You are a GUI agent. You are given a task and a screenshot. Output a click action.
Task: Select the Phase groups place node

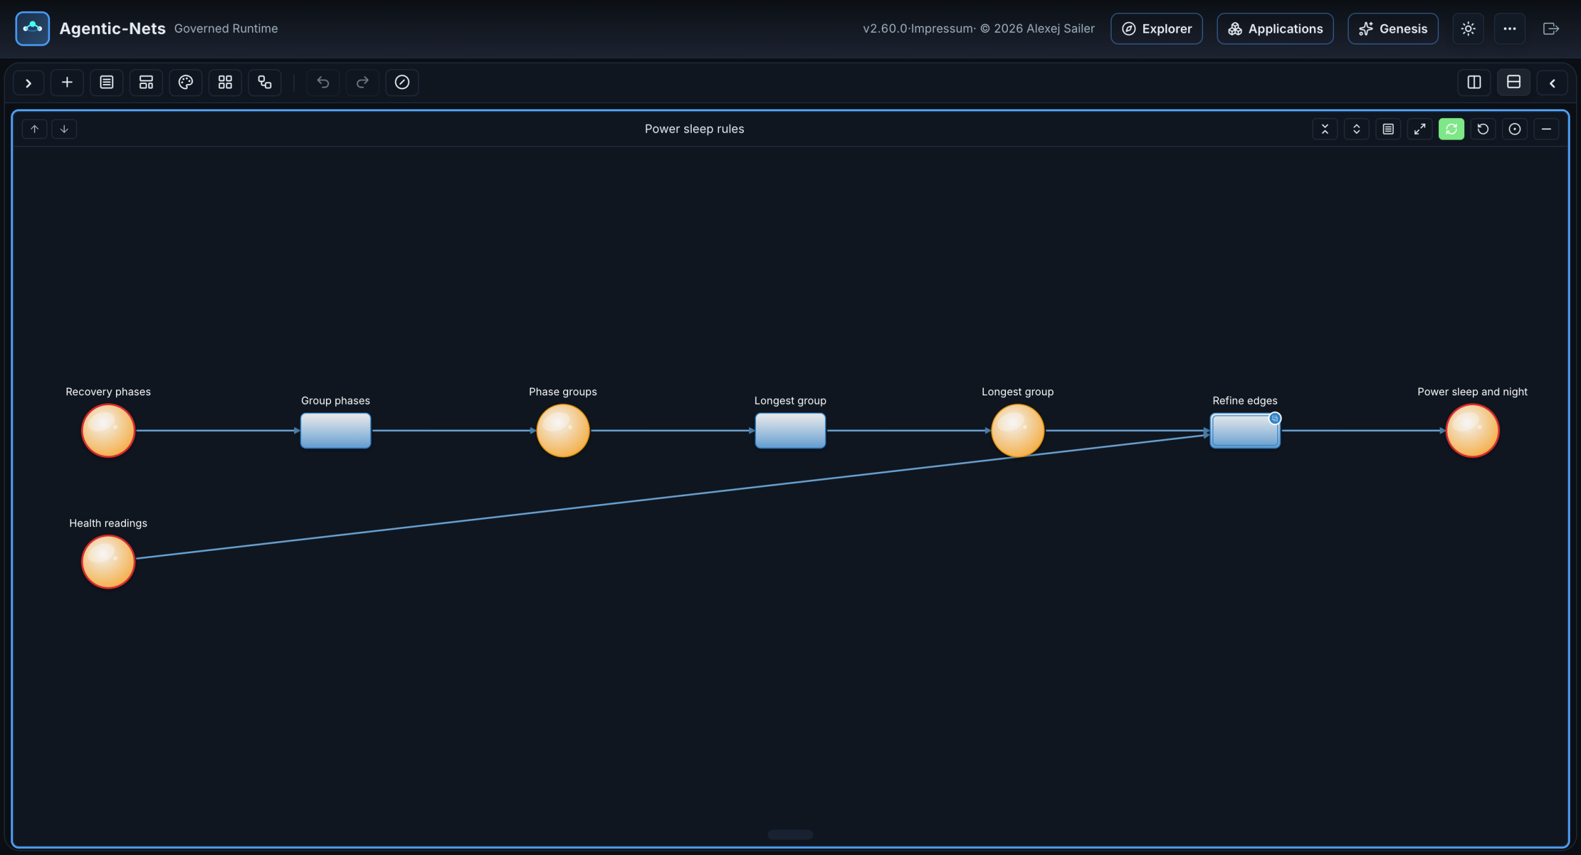pyautogui.click(x=563, y=431)
